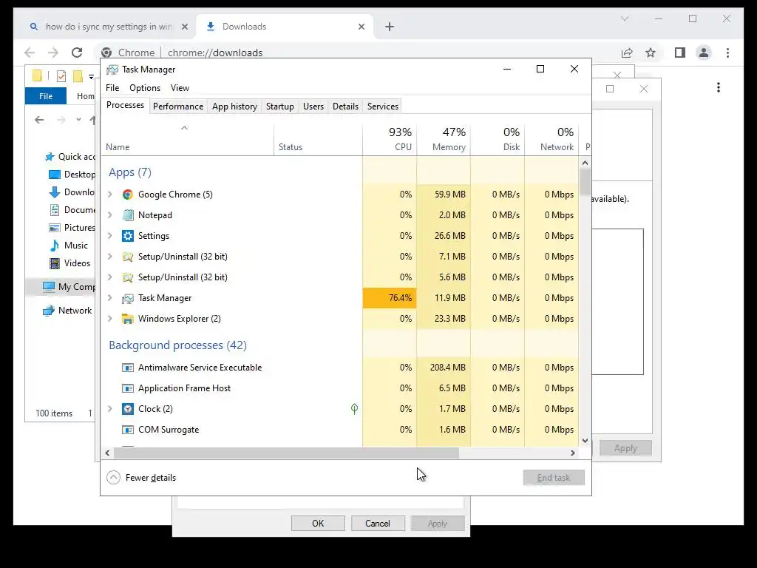
Task: Switch to the Performance tab
Action: tap(178, 106)
